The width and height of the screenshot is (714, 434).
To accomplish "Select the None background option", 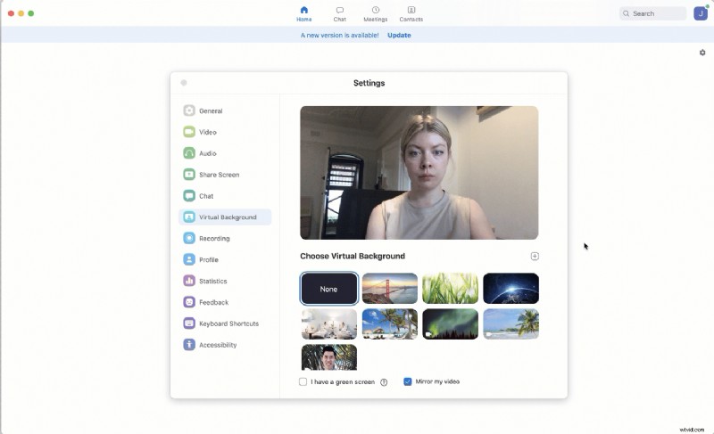I will click(328, 289).
